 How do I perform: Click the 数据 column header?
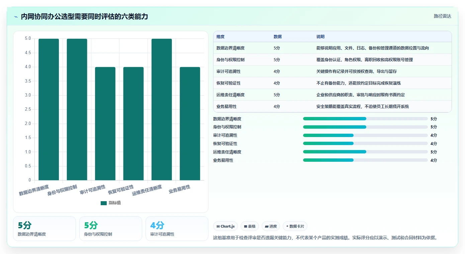coord(278,37)
